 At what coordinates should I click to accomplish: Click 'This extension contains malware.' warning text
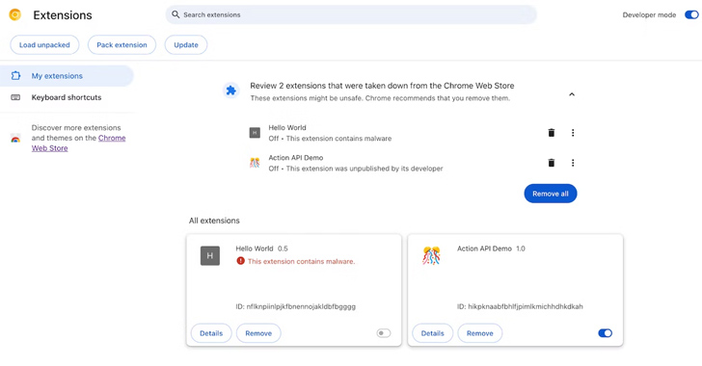point(301,261)
